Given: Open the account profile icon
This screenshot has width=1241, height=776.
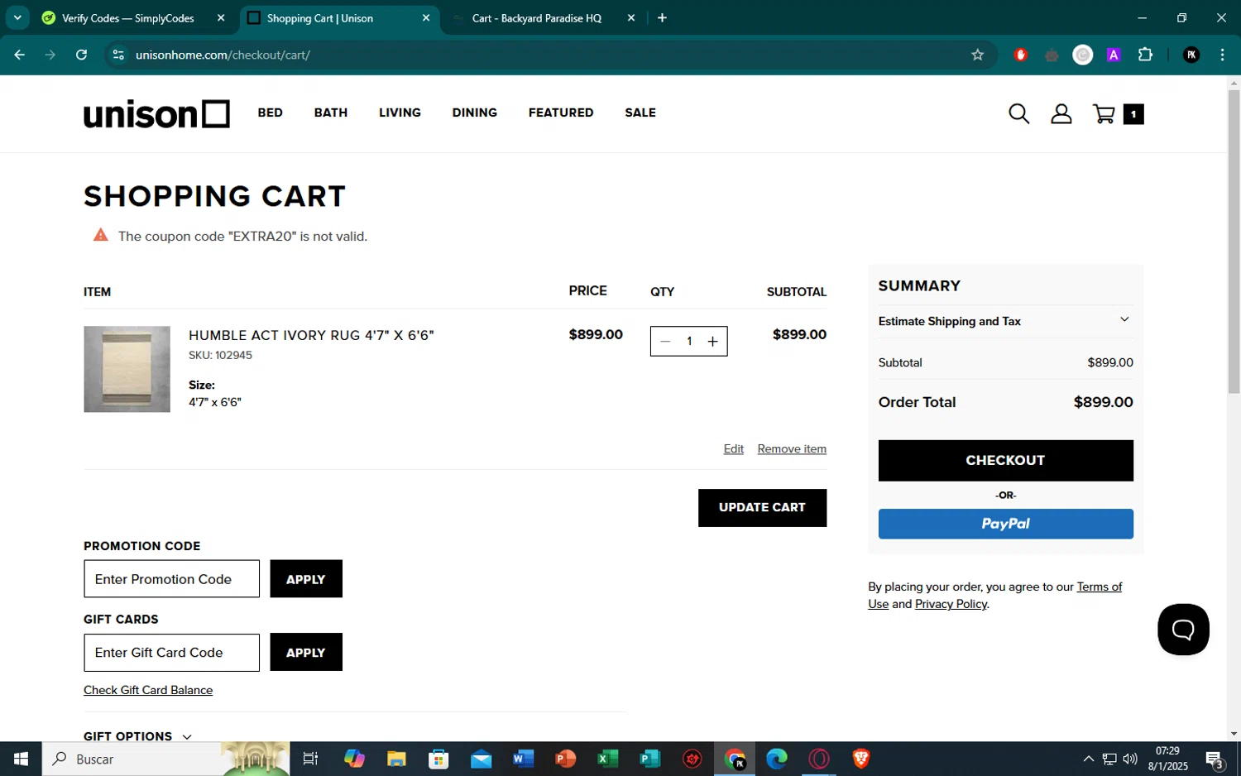Looking at the screenshot, I should click(1061, 114).
